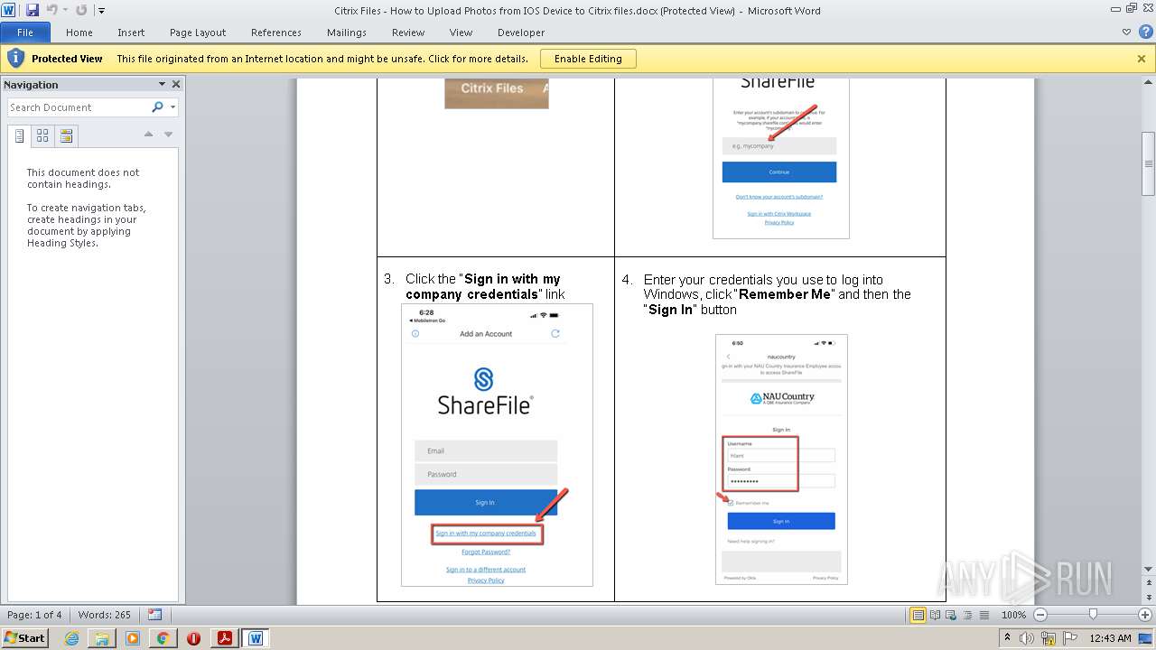This screenshot has height=650, width=1156.
Task: Click the Protected View shield info icon
Action: [15, 59]
